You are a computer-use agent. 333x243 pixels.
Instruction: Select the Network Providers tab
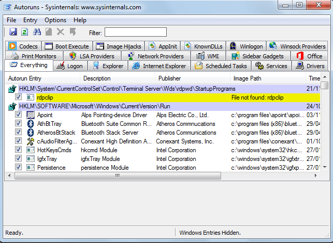pyautogui.click(x=156, y=56)
